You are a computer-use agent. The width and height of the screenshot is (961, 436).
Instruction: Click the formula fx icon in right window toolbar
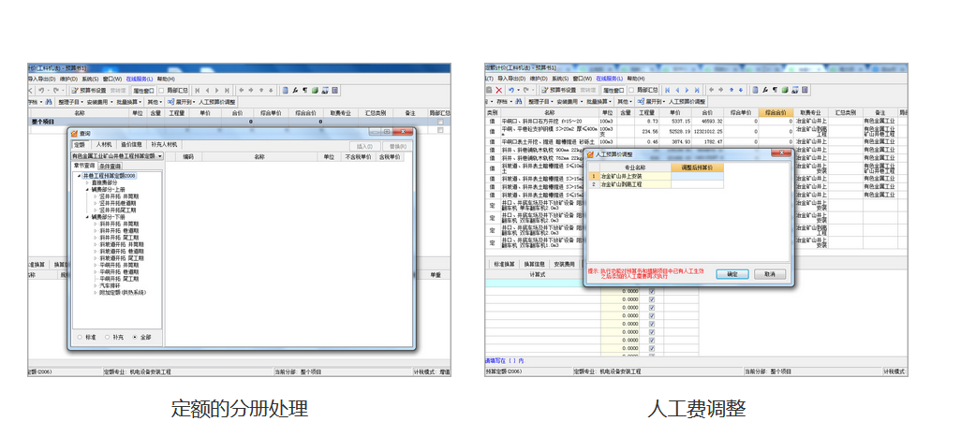point(765,91)
